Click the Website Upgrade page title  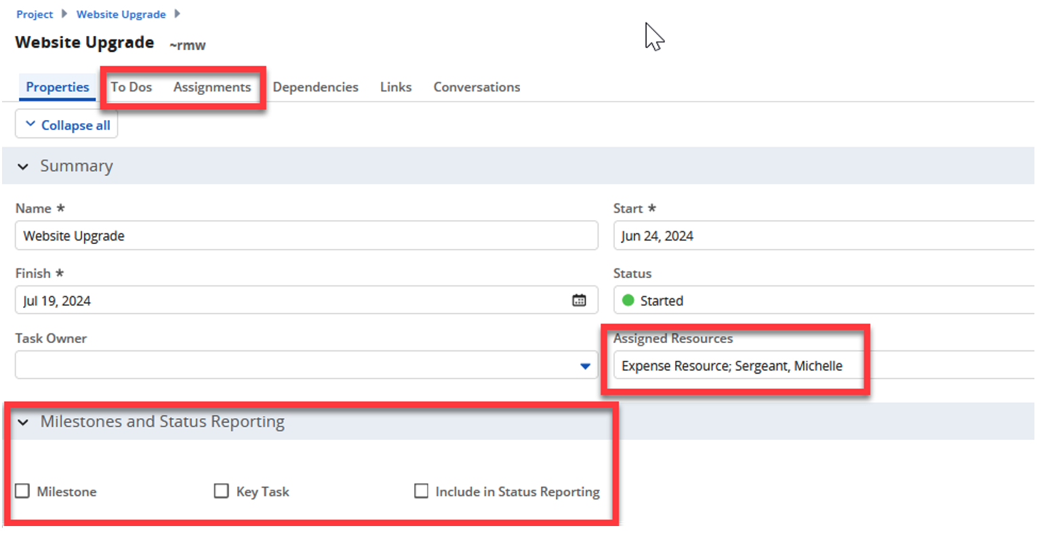pos(85,42)
